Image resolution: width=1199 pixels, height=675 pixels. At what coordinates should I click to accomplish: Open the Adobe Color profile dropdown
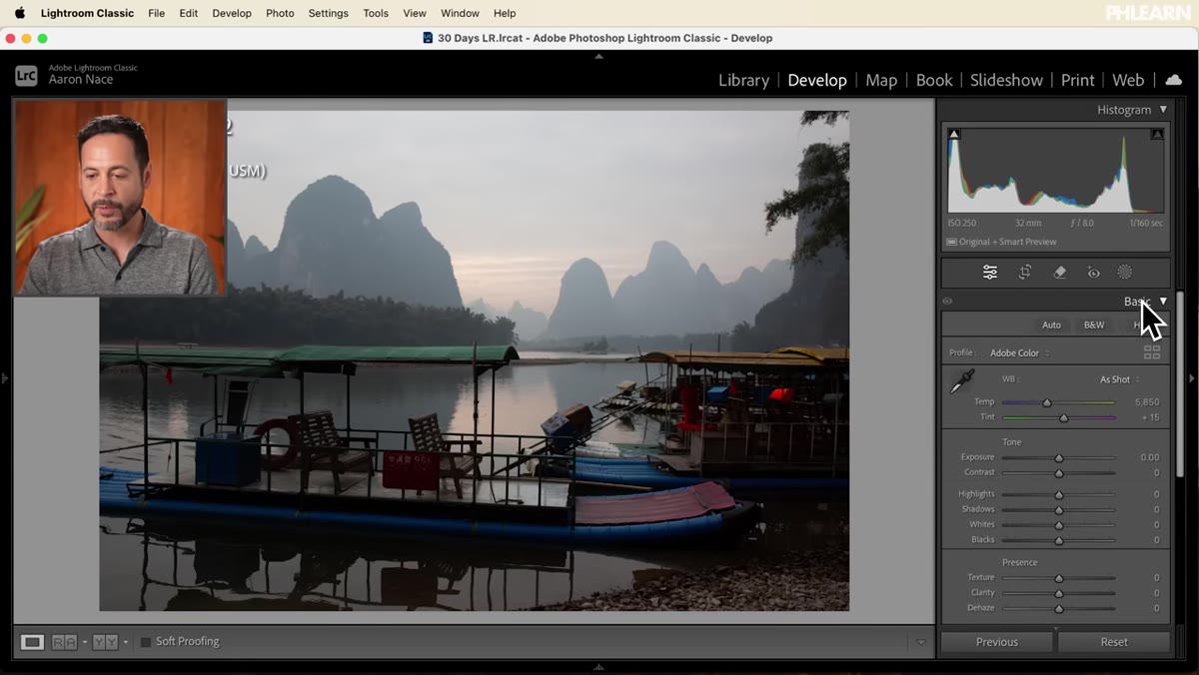[x=1019, y=352]
